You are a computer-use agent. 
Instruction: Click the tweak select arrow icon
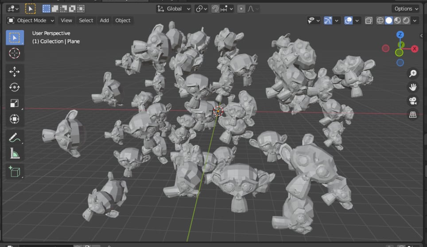coord(30,9)
